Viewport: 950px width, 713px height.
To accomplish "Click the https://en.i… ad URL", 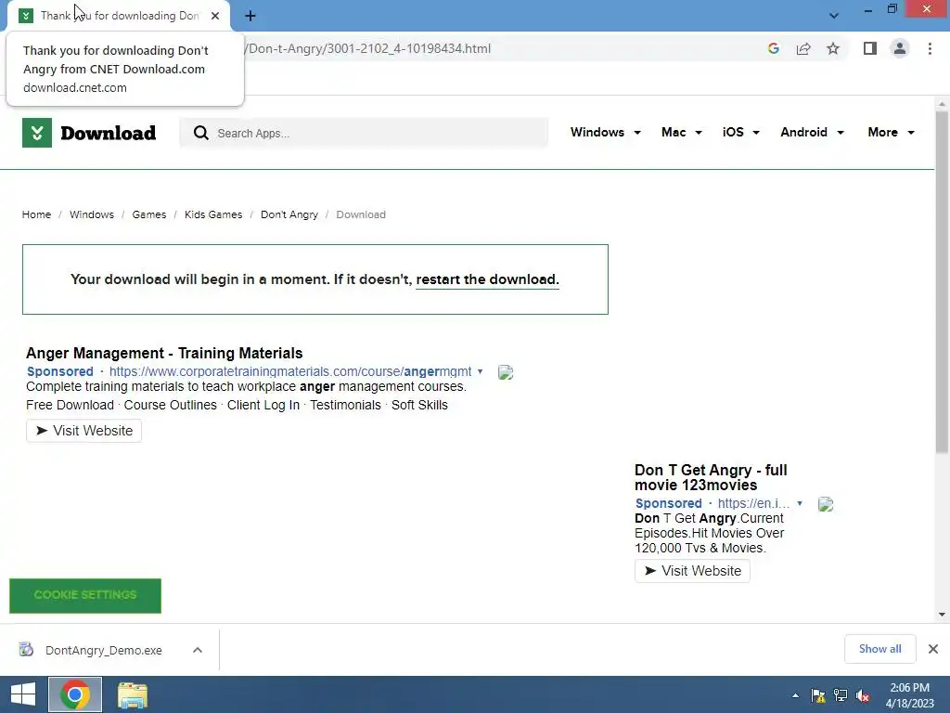I will tap(753, 503).
